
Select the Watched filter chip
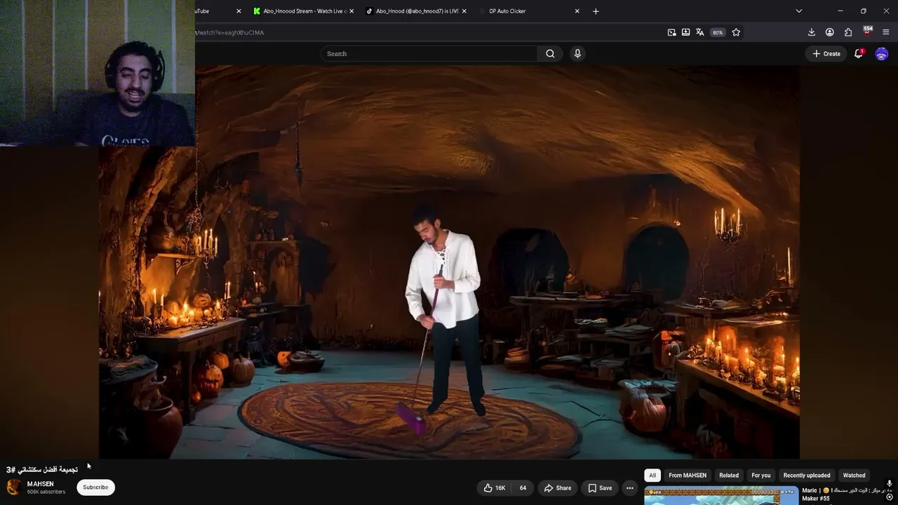click(x=854, y=476)
